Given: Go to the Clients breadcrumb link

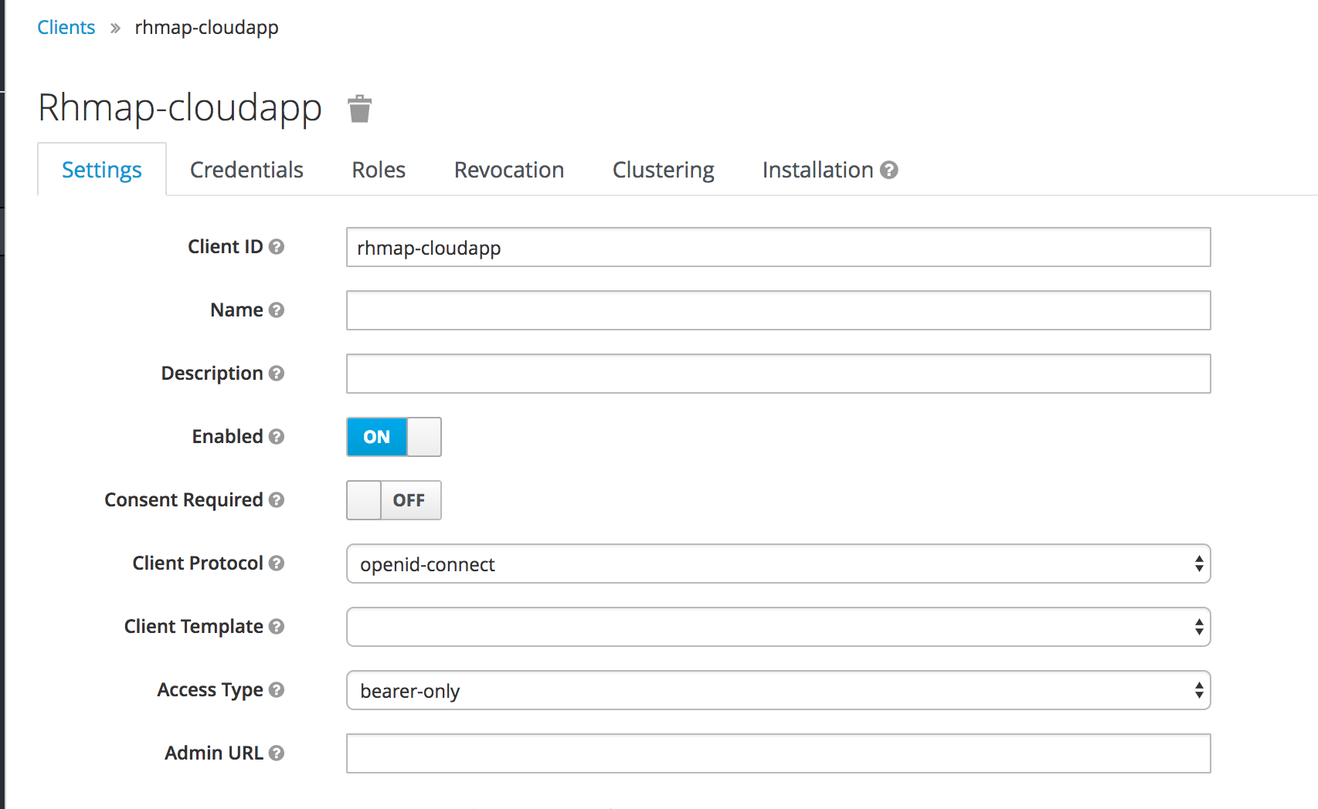Looking at the screenshot, I should click(66, 27).
